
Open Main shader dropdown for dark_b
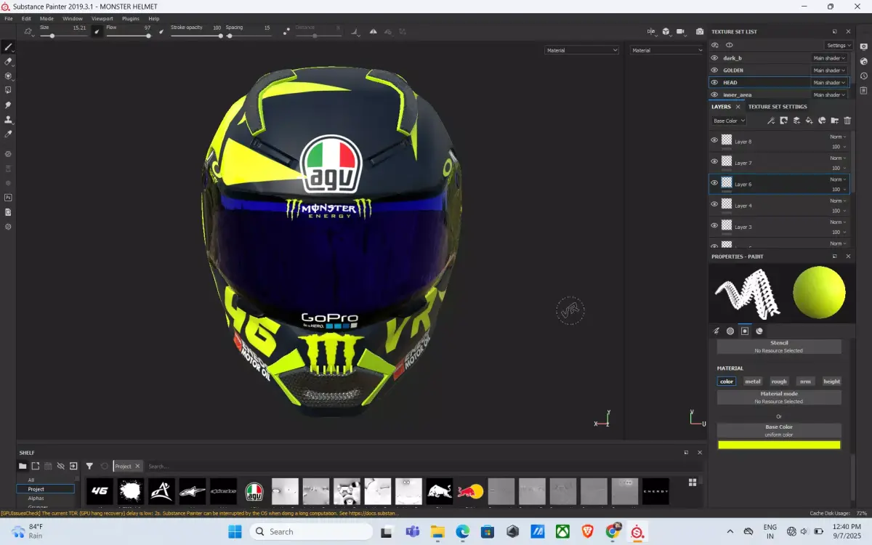pyautogui.click(x=829, y=58)
